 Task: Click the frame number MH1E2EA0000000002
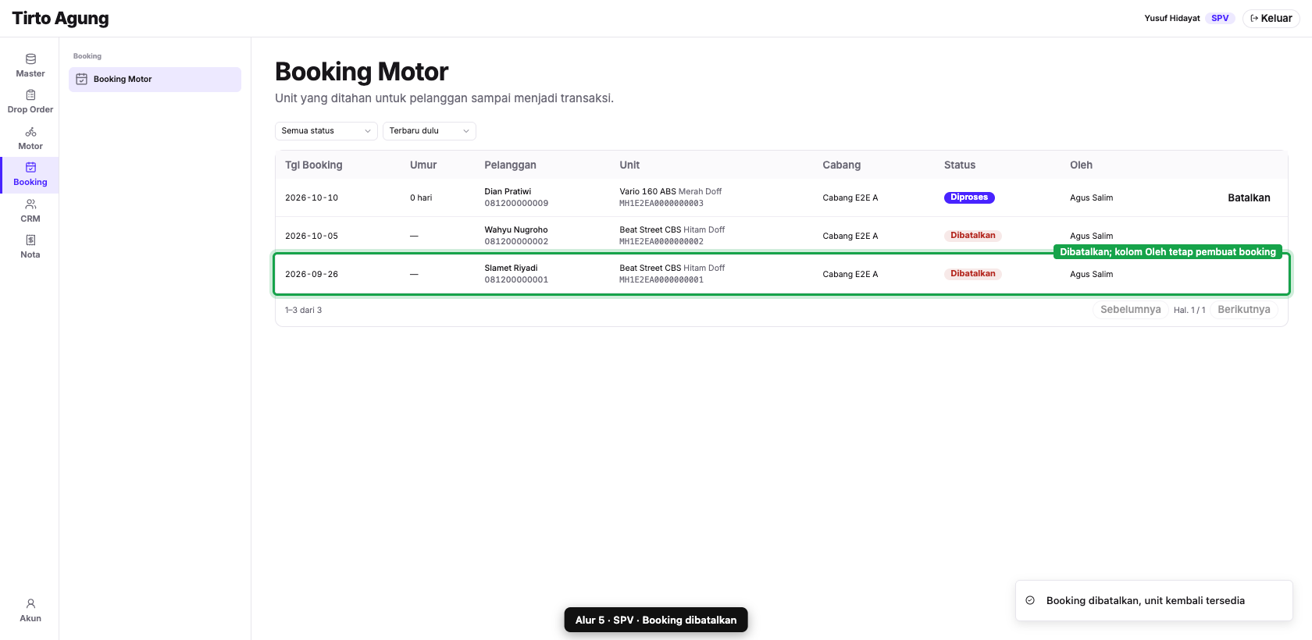[661, 242]
